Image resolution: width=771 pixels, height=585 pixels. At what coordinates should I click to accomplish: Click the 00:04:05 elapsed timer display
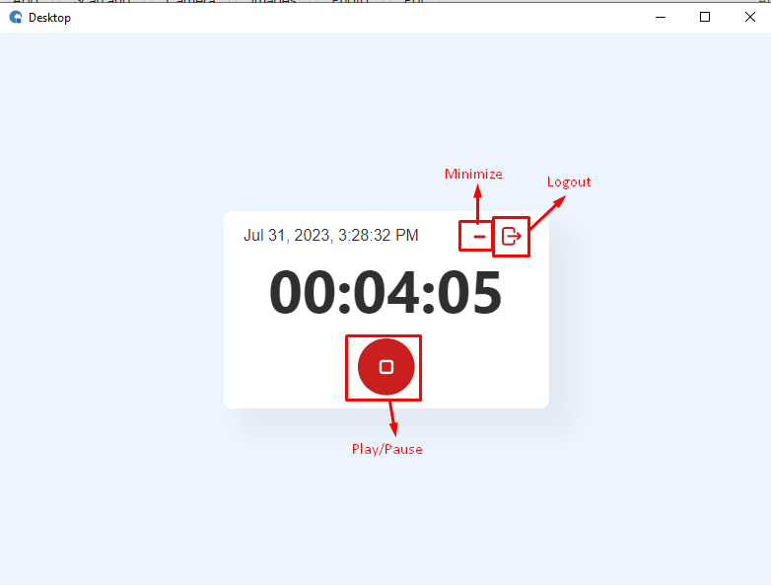coord(385,292)
